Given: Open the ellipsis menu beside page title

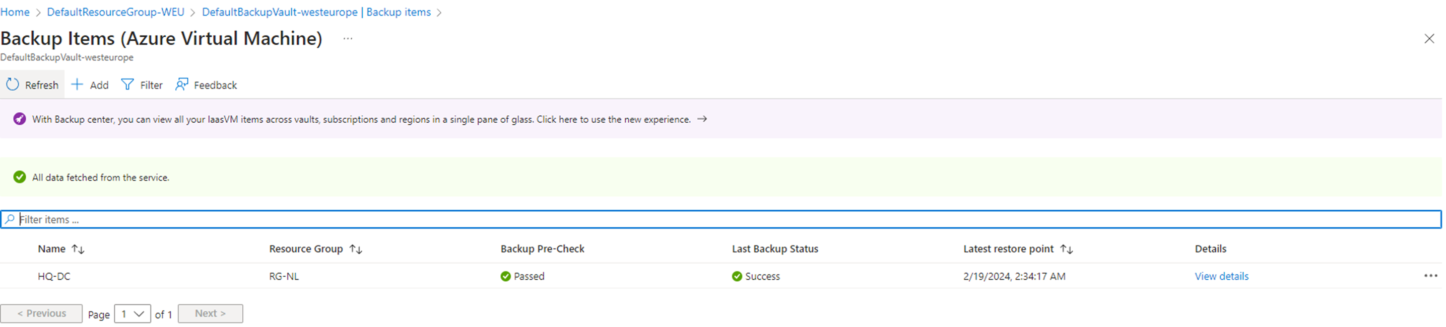Looking at the screenshot, I should tap(348, 39).
